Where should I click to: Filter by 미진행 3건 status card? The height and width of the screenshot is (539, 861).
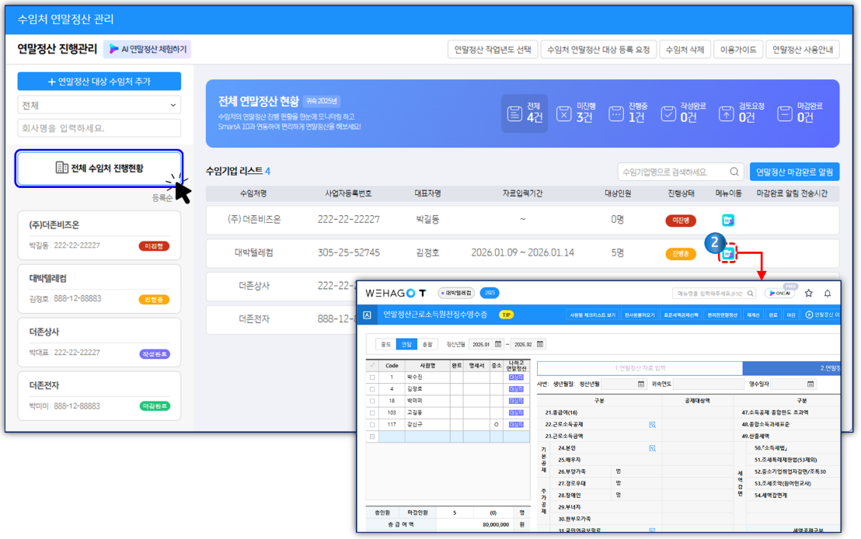(x=577, y=113)
